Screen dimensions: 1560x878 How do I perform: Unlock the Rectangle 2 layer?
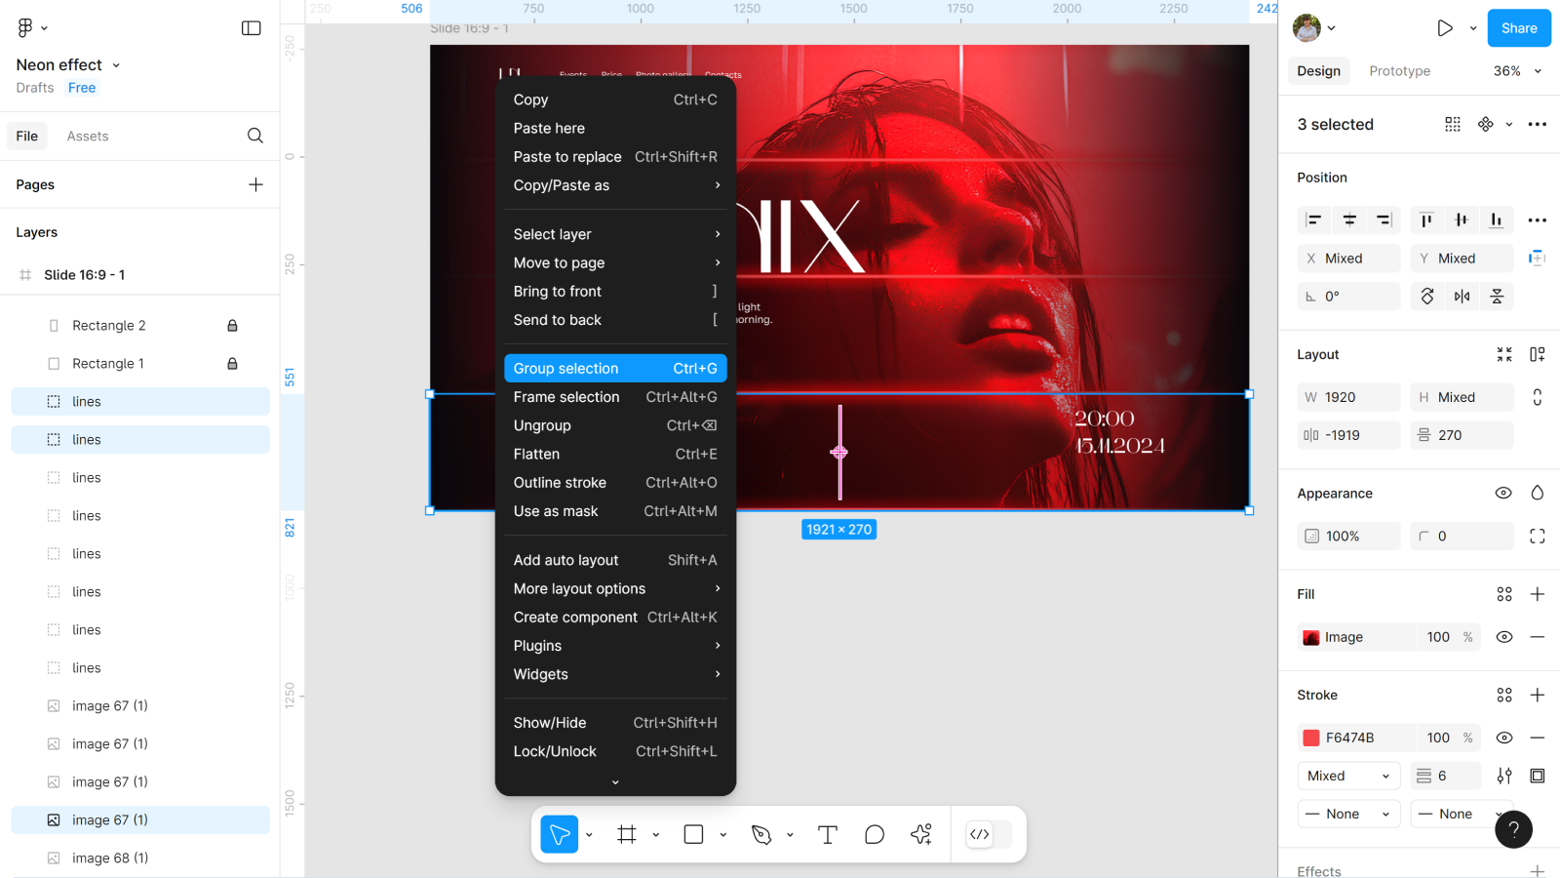pyautogui.click(x=232, y=326)
